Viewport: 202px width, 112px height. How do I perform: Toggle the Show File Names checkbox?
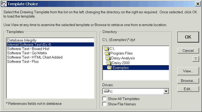pos(104,104)
